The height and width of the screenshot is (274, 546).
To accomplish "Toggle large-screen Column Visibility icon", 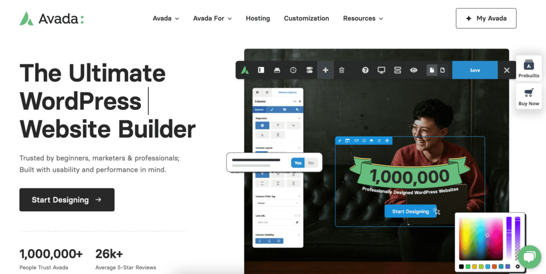I will [278, 240].
